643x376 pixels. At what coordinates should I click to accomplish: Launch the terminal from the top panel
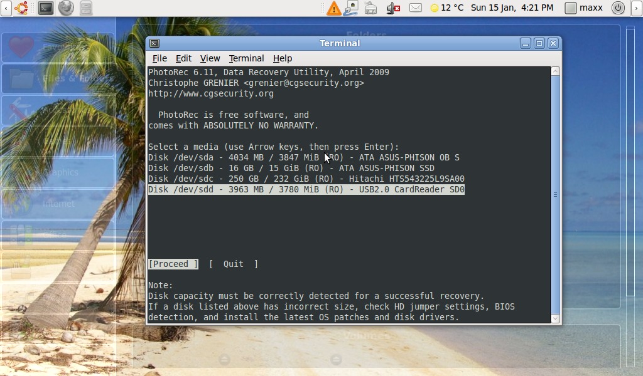pos(45,8)
